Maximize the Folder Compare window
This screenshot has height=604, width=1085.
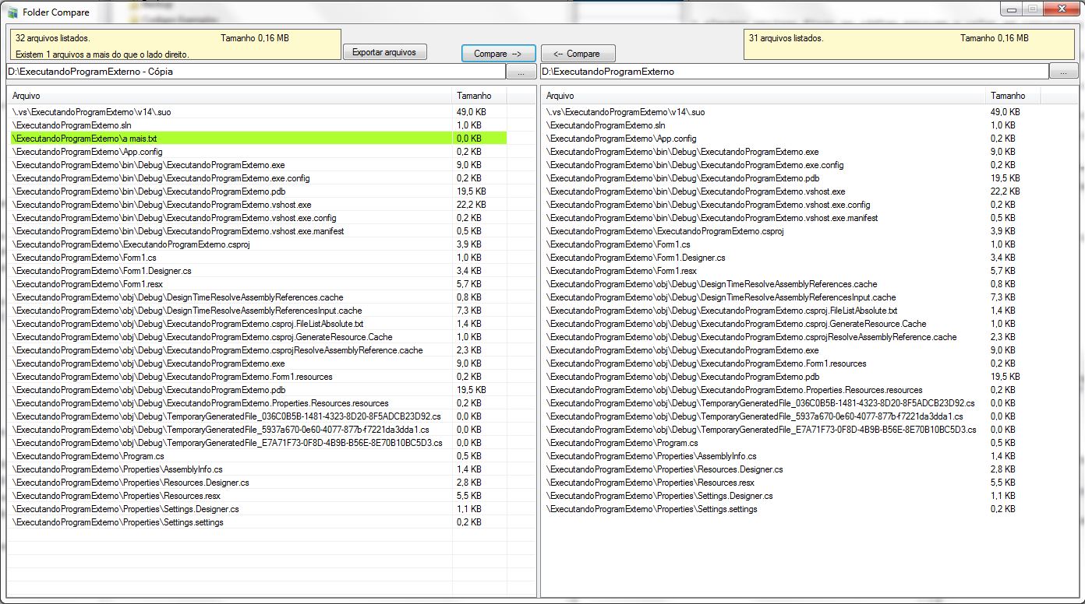1032,9
